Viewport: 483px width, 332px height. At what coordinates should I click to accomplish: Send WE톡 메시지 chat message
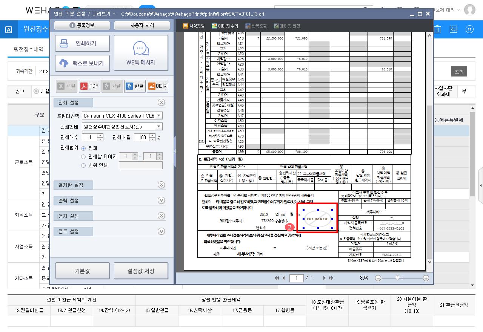click(x=141, y=53)
